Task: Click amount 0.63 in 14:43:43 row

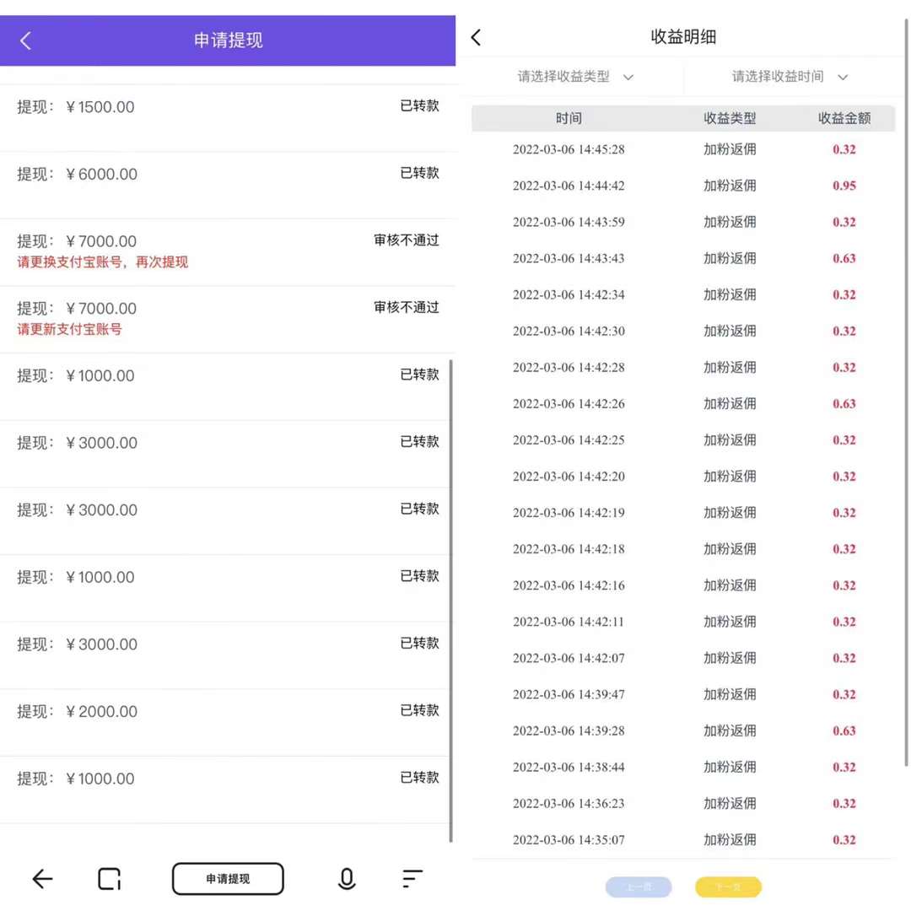Action: click(844, 259)
